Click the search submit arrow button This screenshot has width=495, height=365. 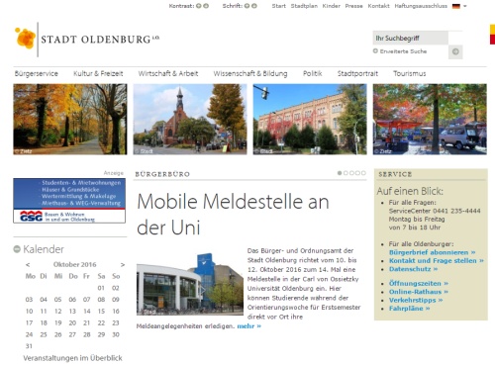[455, 51]
